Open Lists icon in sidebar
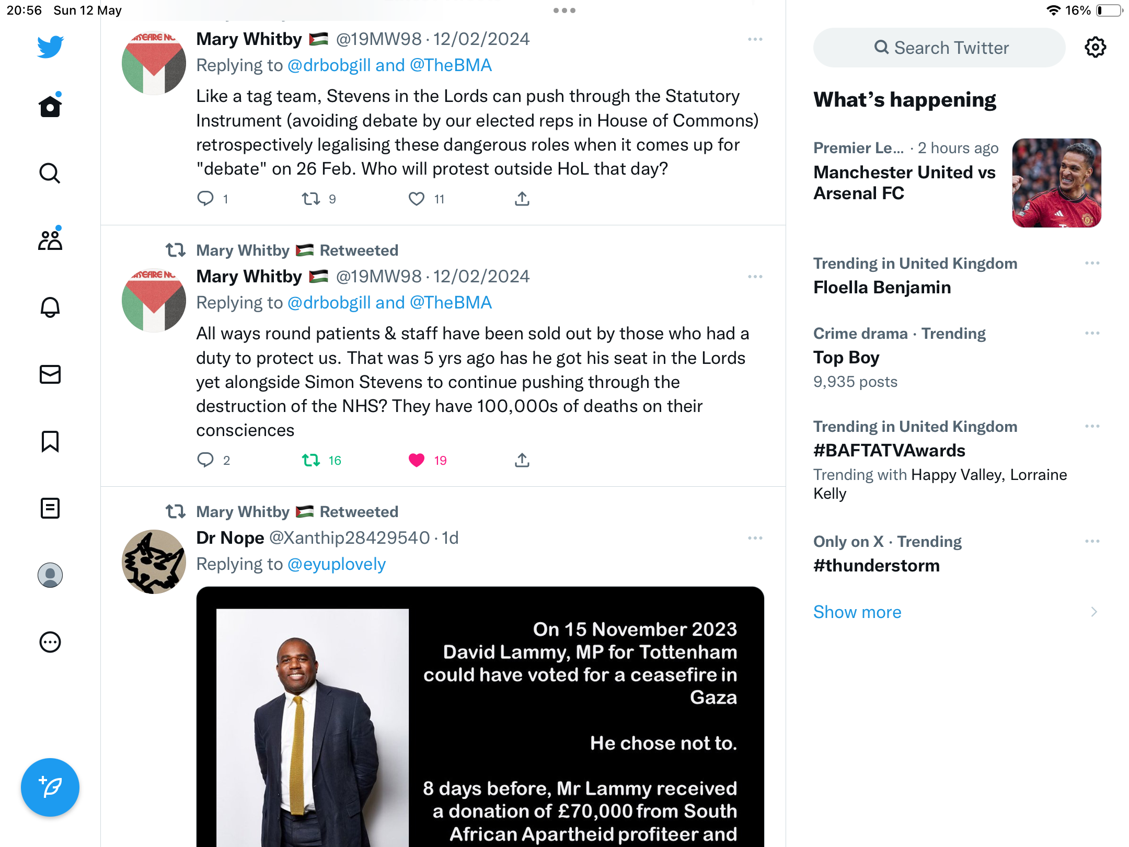This screenshot has height=847, width=1129. [x=50, y=508]
